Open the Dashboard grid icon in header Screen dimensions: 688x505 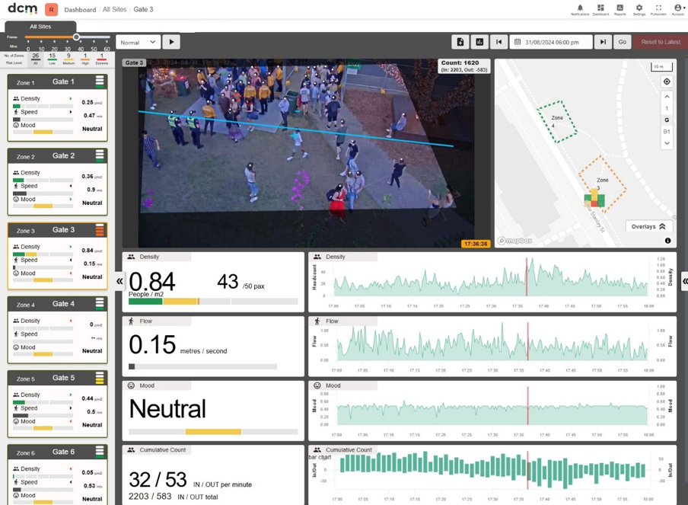[x=600, y=9]
